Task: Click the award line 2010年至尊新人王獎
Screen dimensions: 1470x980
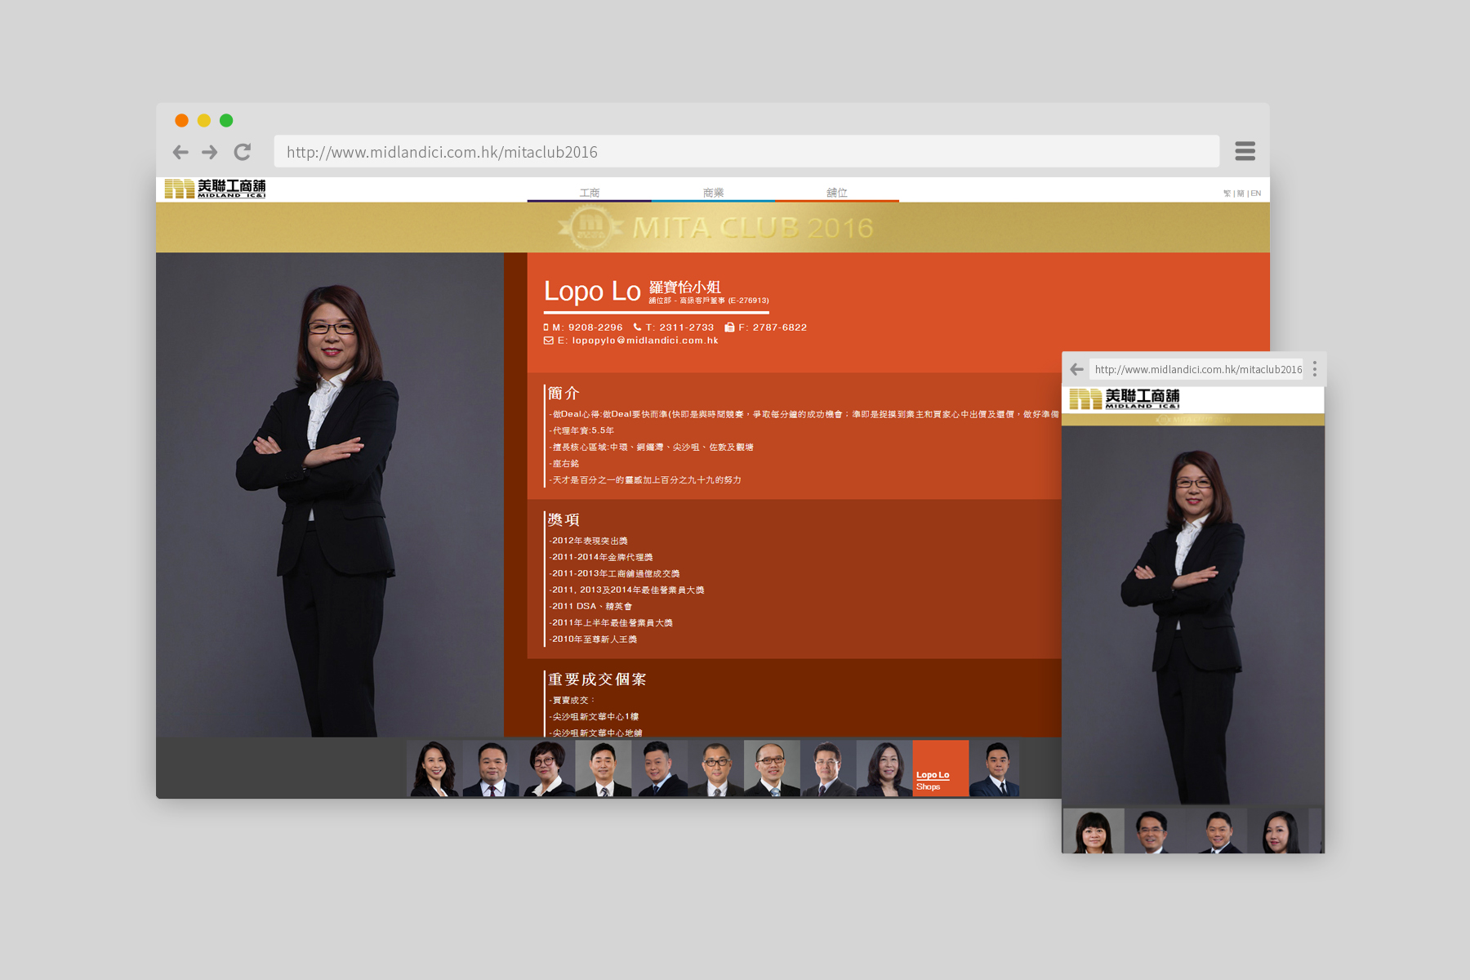Action: point(593,639)
